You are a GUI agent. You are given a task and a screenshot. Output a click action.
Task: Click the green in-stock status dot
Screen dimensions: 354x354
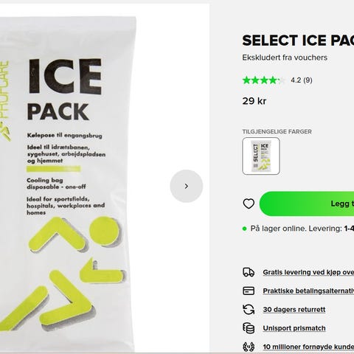[x=244, y=229]
